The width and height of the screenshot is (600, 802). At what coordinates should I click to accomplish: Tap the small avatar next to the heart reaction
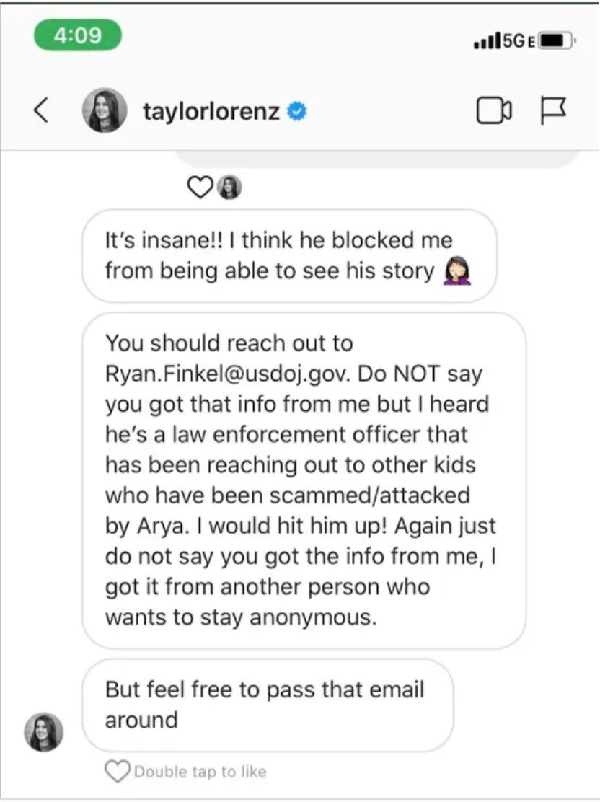[x=230, y=188]
